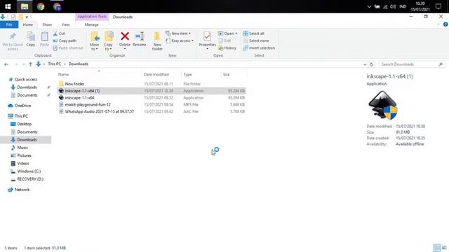449x252 pixels.
Task: Click This PC in address path
Action: click(55, 64)
